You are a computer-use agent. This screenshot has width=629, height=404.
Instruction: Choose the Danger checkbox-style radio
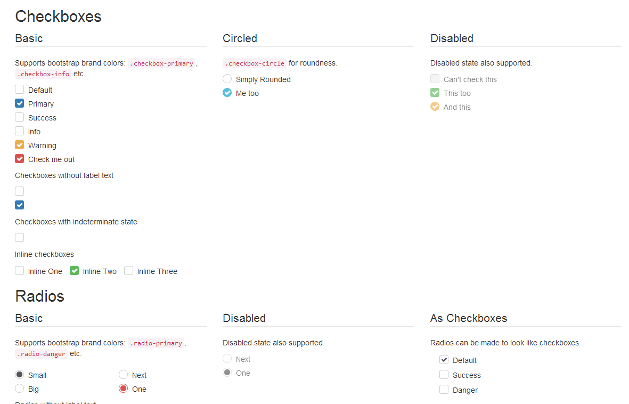click(x=444, y=390)
